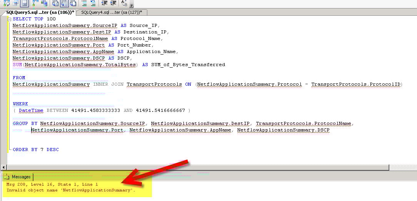This screenshot has height=201, width=417.
Task: Click 'Invalid object name' error message
Action: [x=71, y=190]
